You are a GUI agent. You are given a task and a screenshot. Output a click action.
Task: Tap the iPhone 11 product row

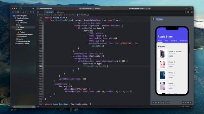(x=172, y=86)
